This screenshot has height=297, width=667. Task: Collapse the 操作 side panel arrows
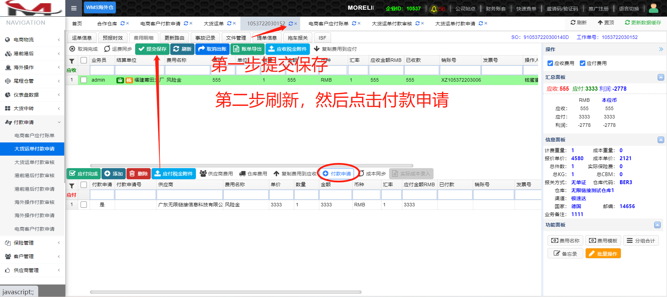(x=661, y=49)
